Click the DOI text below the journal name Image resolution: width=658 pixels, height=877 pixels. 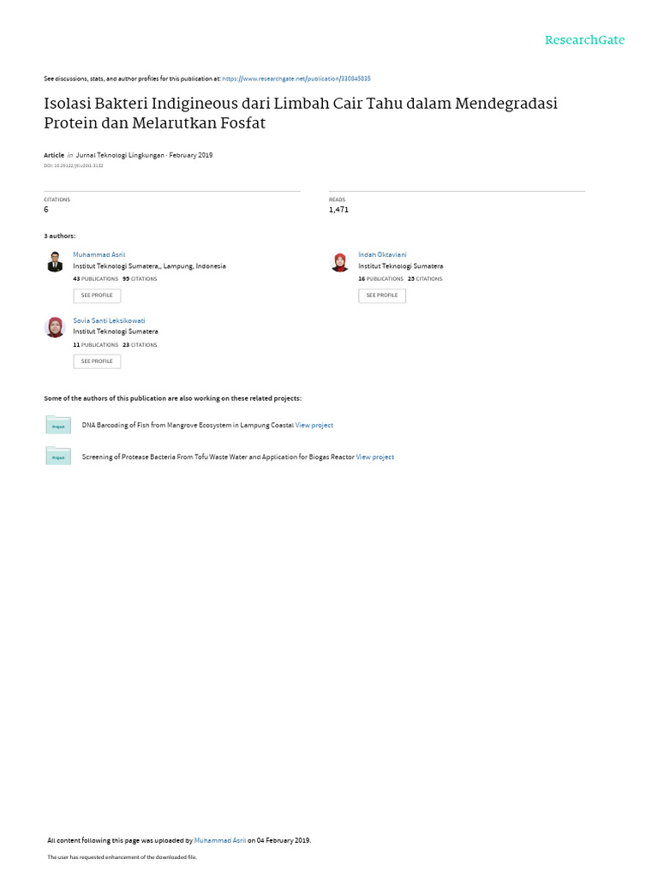tap(73, 165)
